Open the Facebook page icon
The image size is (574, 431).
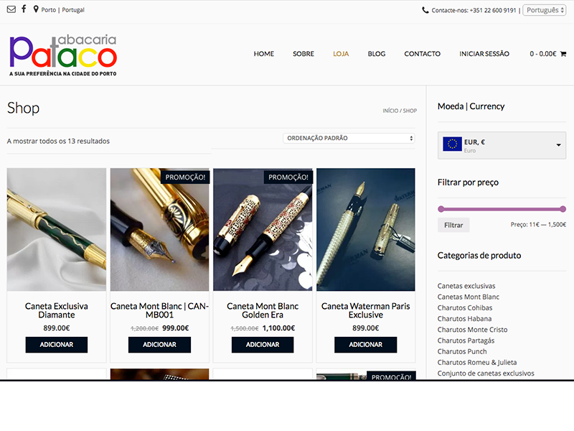pos(24,9)
